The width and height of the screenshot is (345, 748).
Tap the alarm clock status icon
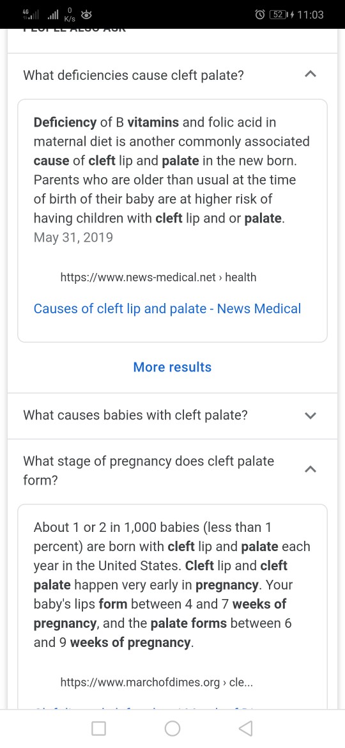click(259, 15)
